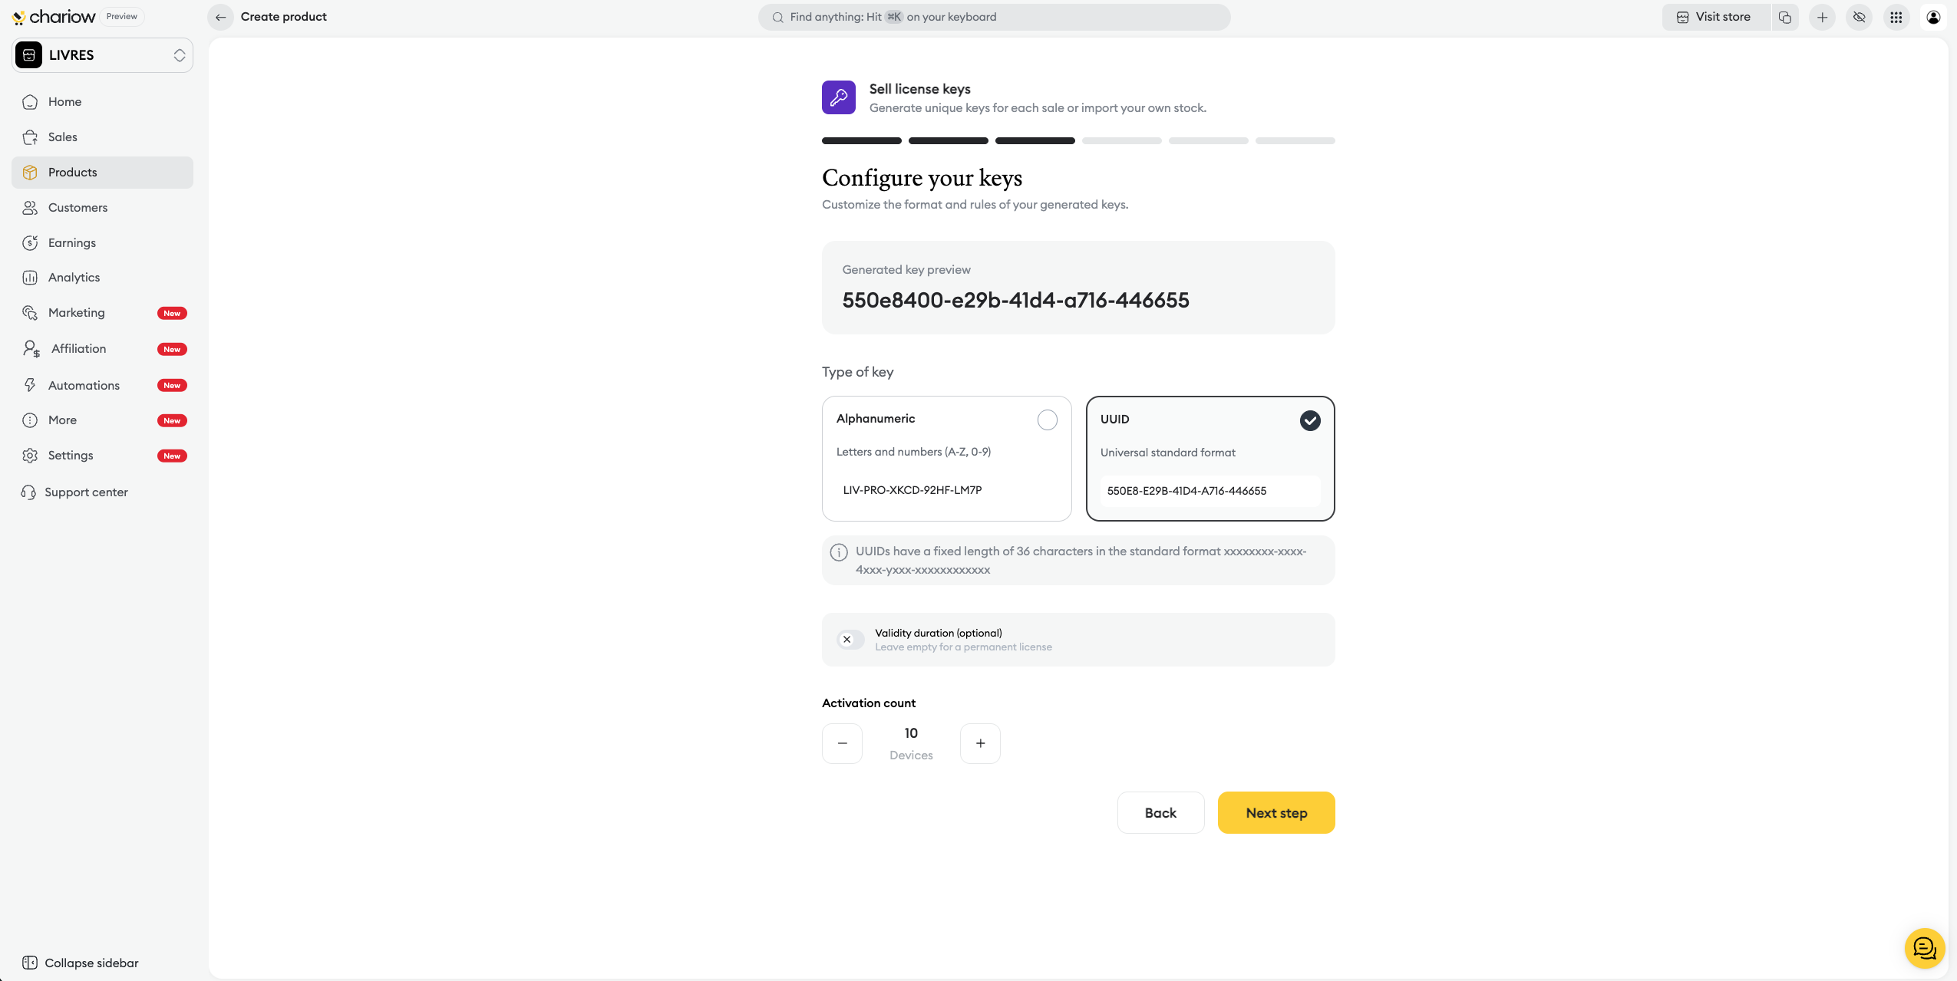Select the UUID key type option

[x=1210, y=458]
